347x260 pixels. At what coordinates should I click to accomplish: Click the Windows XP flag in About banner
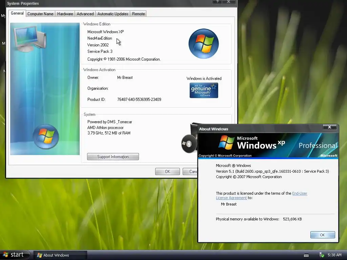coord(226,143)
